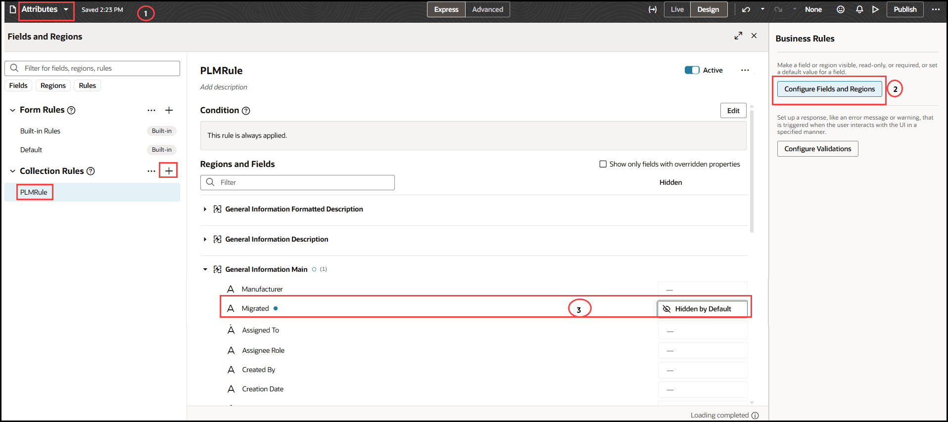
Task: Click the Loading completed info icon
Action: [x=755, y=416]
